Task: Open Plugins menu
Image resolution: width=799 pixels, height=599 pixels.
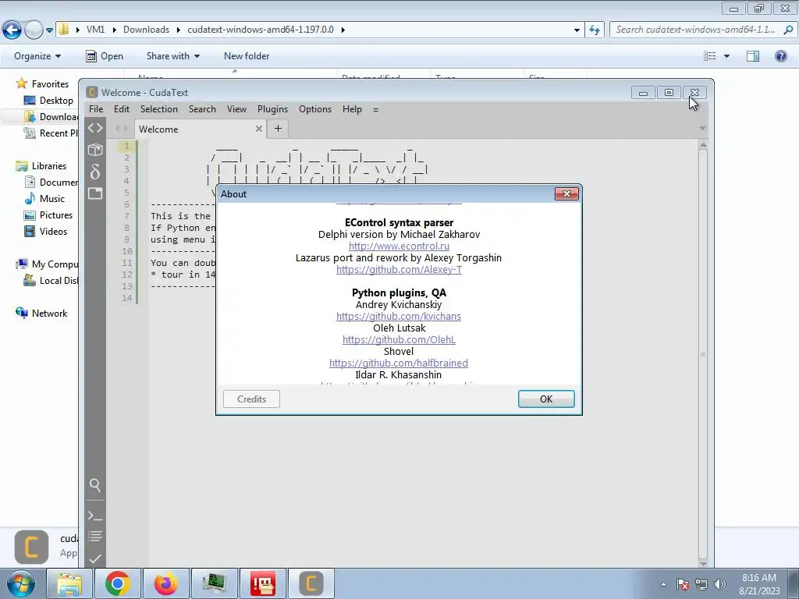Action: click(272, 109)
